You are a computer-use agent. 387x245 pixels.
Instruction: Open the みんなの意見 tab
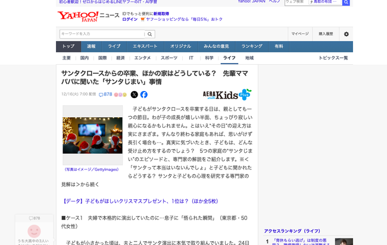point(216,46)
